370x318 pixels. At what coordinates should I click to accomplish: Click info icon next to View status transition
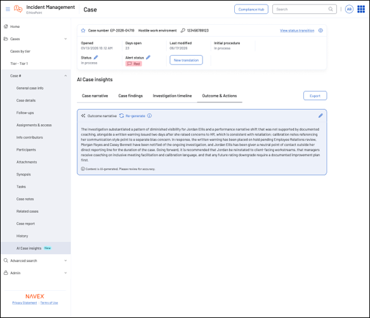click(x=320, y=30)
